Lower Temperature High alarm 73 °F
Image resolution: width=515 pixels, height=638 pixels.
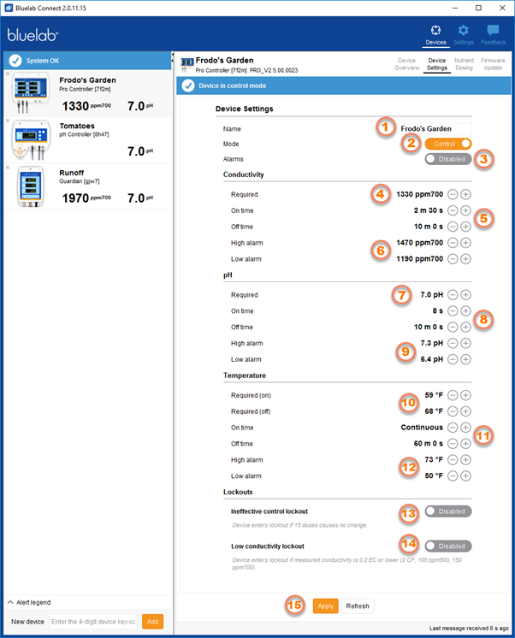click(x=453, y=460)
